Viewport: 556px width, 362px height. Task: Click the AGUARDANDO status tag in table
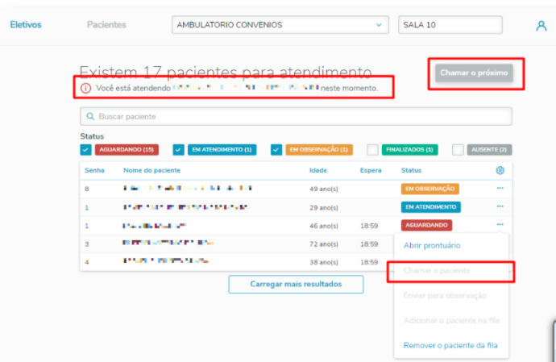426,225
